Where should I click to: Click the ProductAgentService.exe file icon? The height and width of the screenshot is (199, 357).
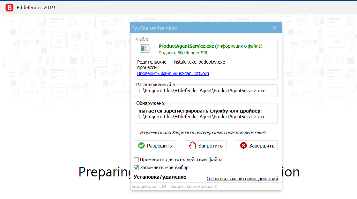pos(144,49)
